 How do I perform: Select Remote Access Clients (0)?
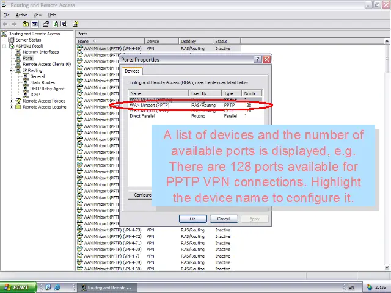tap(47, 64)
